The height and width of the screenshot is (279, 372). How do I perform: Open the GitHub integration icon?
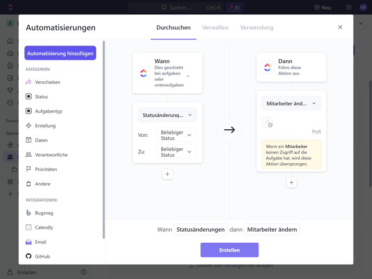(x=29, y=256)
